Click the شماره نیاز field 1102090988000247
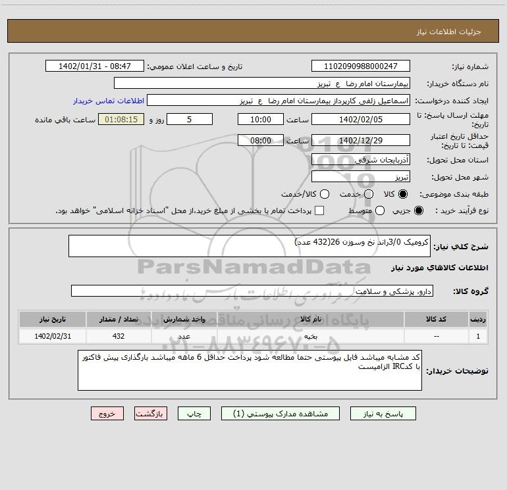The image size is (507, 490). click(x=361, y=66)
